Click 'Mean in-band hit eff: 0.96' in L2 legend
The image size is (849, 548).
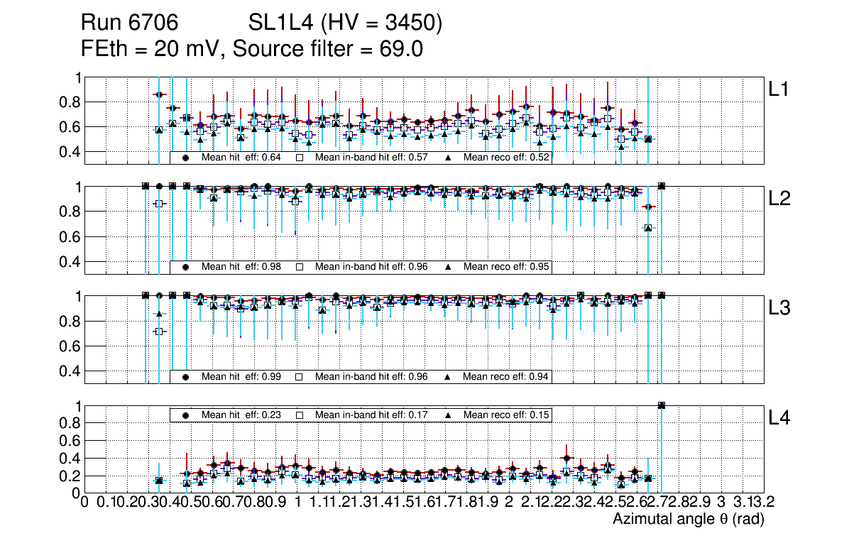371,267
